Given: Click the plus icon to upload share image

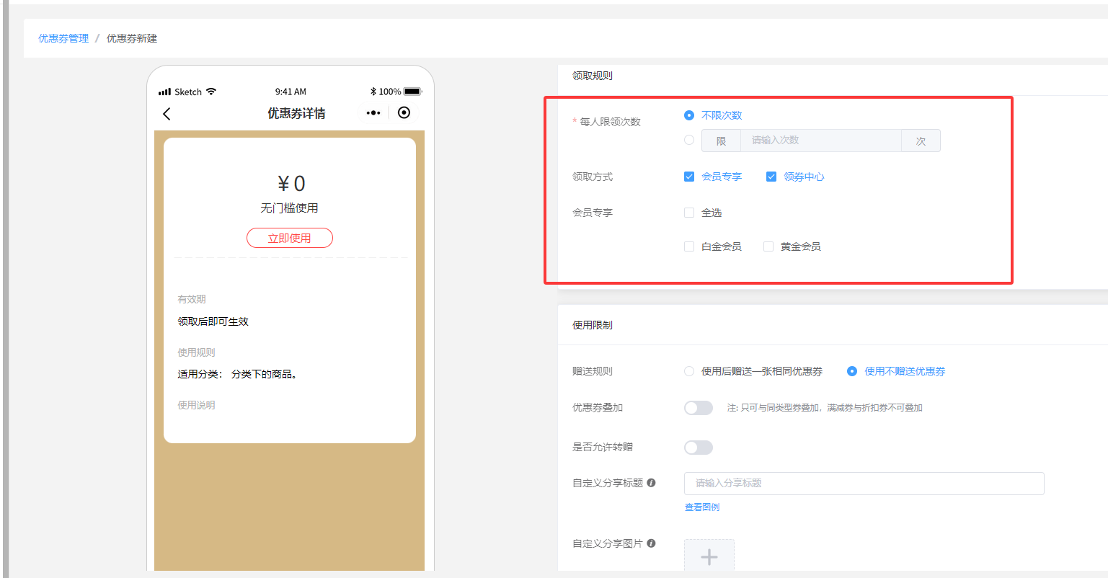Looking at the screenshot, I should (x=709, y=557).
